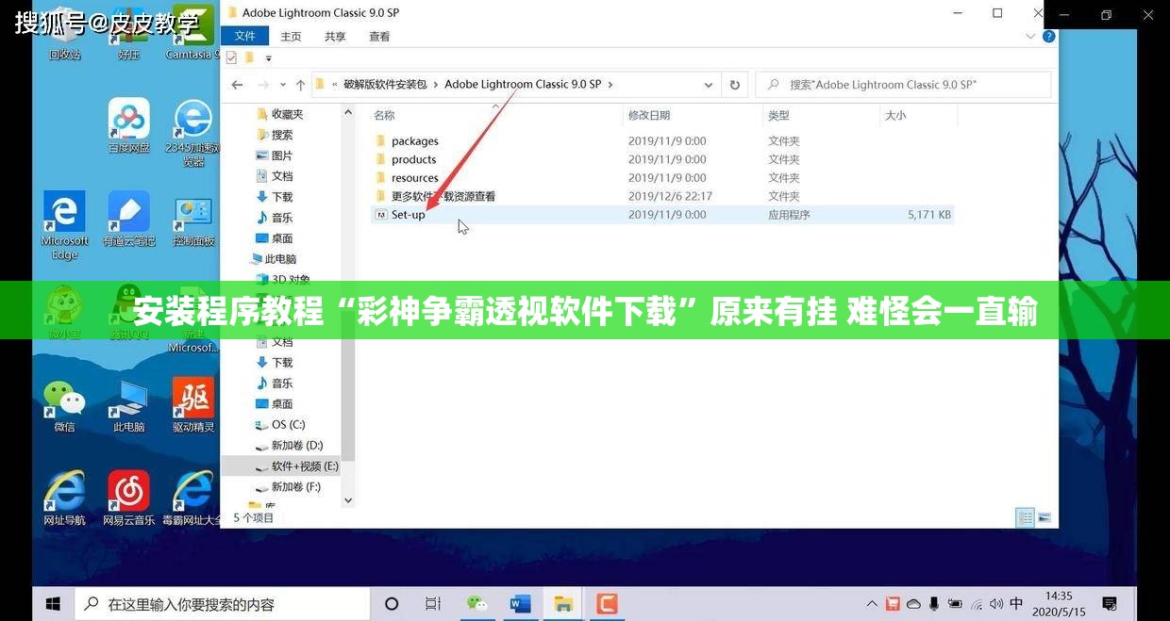Click the New folder quick access icon
Image resolution: width=1170 pixels, height=621 pixels.
tap(250, 57)
